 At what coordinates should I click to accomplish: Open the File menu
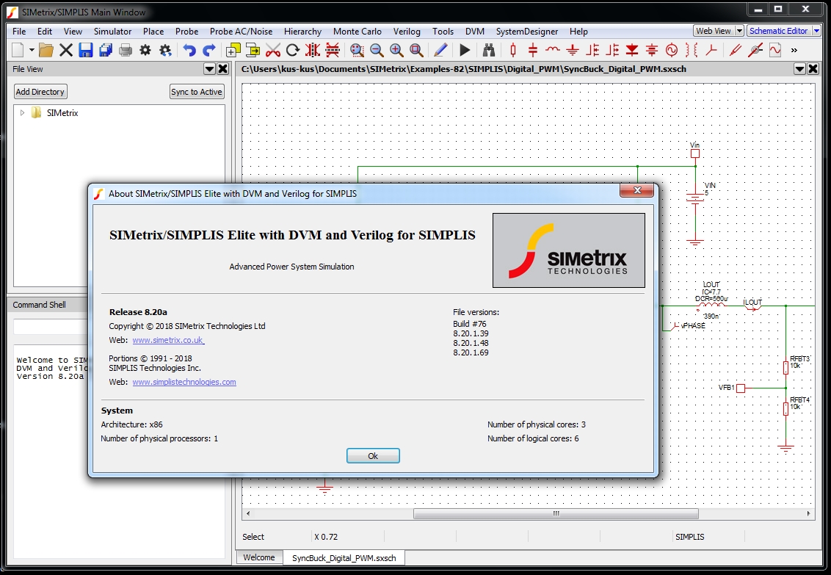tap(19, 32)
